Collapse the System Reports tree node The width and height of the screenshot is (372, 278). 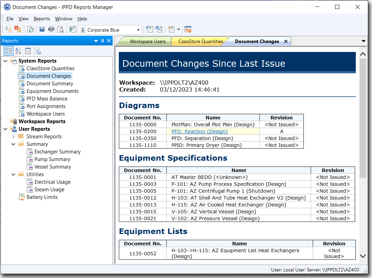(x=6, y=61)
